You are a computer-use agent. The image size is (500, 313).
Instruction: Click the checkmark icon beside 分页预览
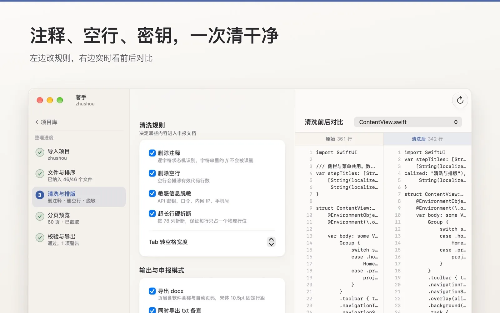40,216
